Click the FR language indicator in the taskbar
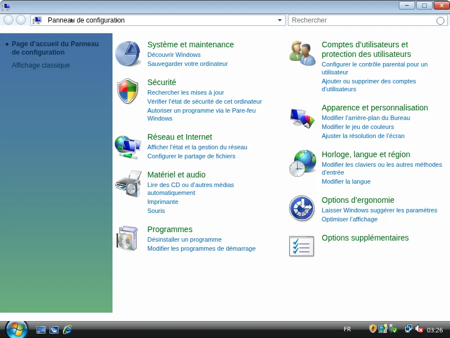This screenshot has height=338, width=450. tap(347, 329)
